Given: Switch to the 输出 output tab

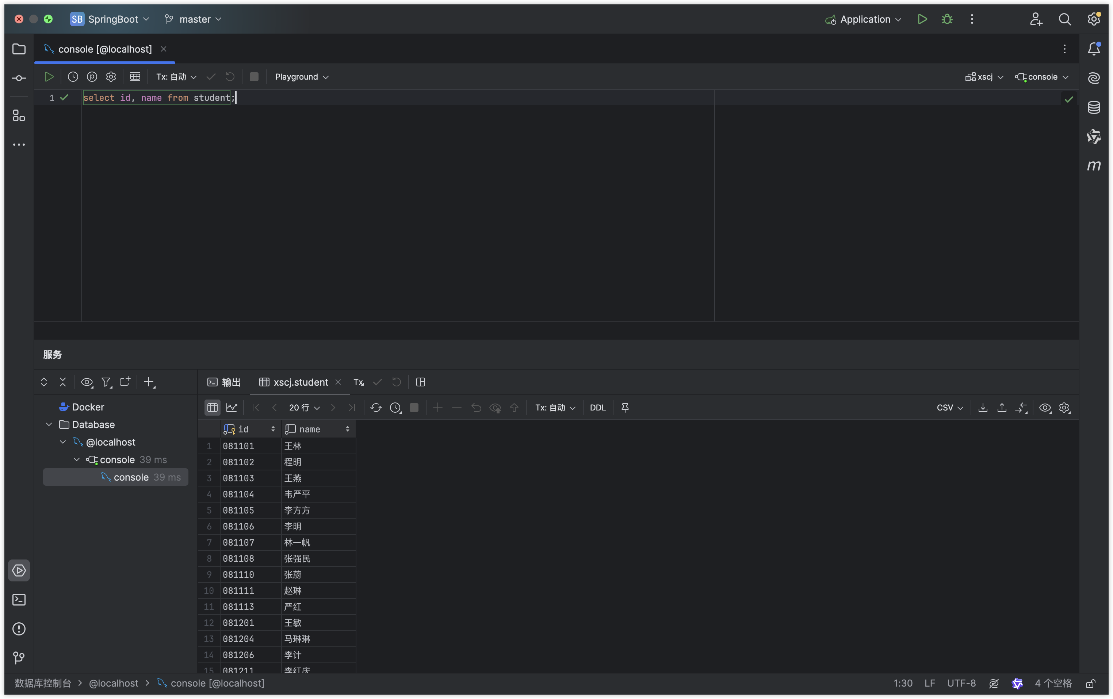Looking at the screenshot, I should point(224,382).
